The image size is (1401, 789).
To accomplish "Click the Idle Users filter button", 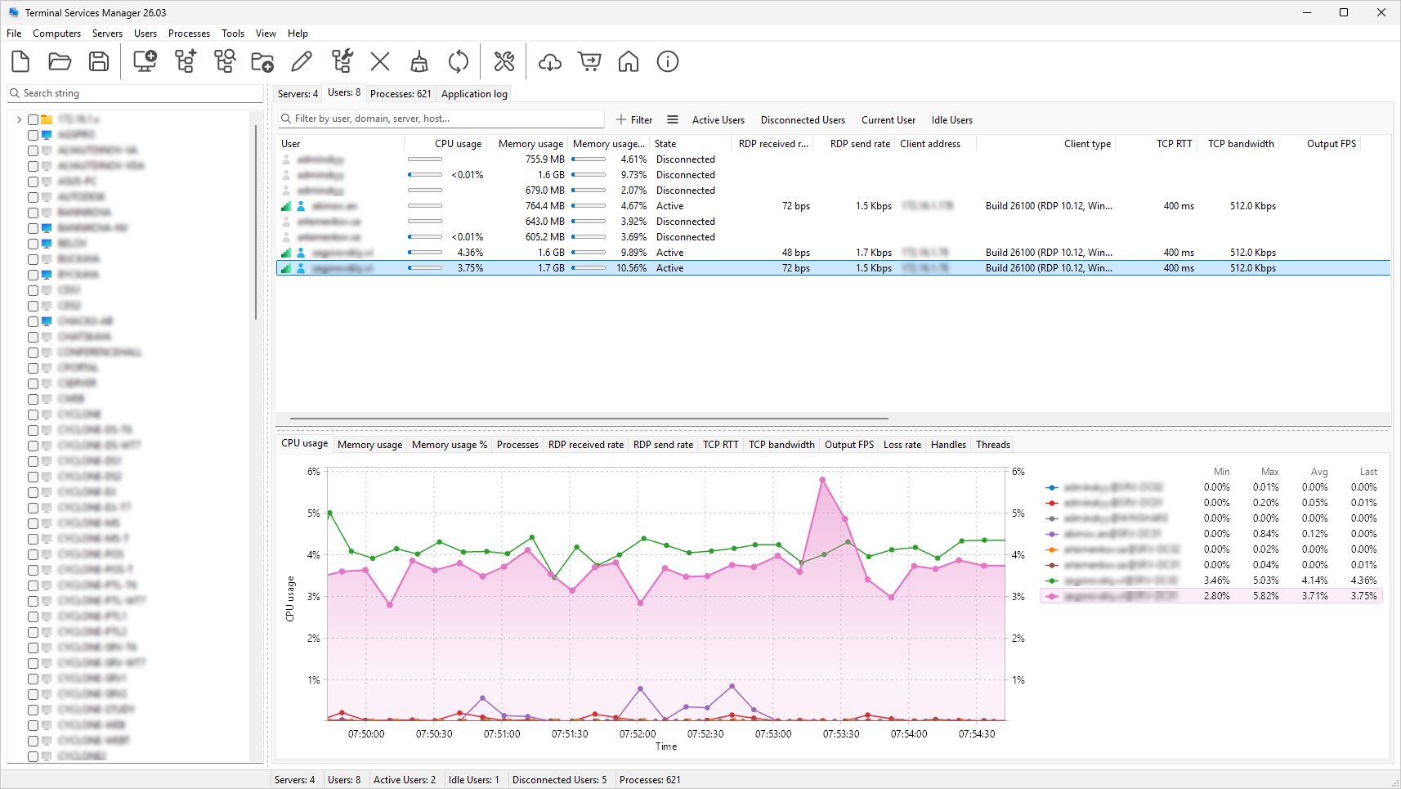I will 951,120.
